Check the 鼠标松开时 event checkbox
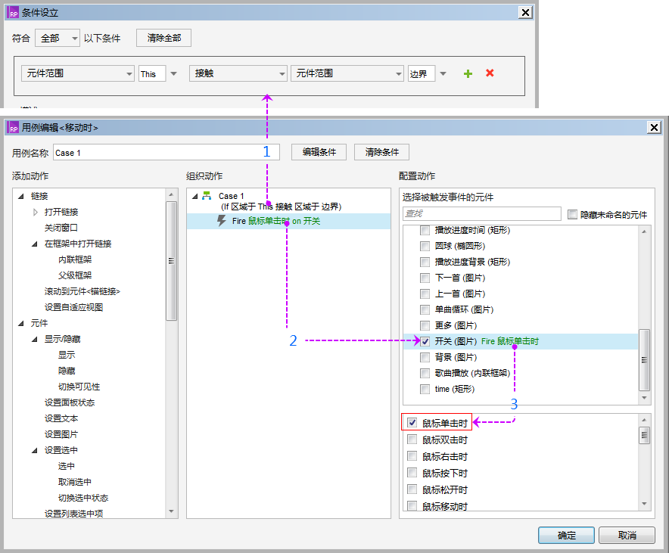669x553 pixels. (412, 489)
